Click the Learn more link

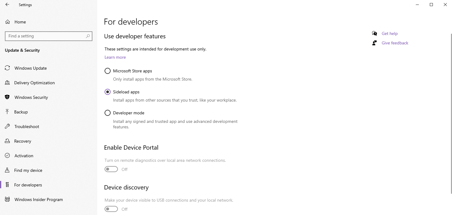(115, 57)
